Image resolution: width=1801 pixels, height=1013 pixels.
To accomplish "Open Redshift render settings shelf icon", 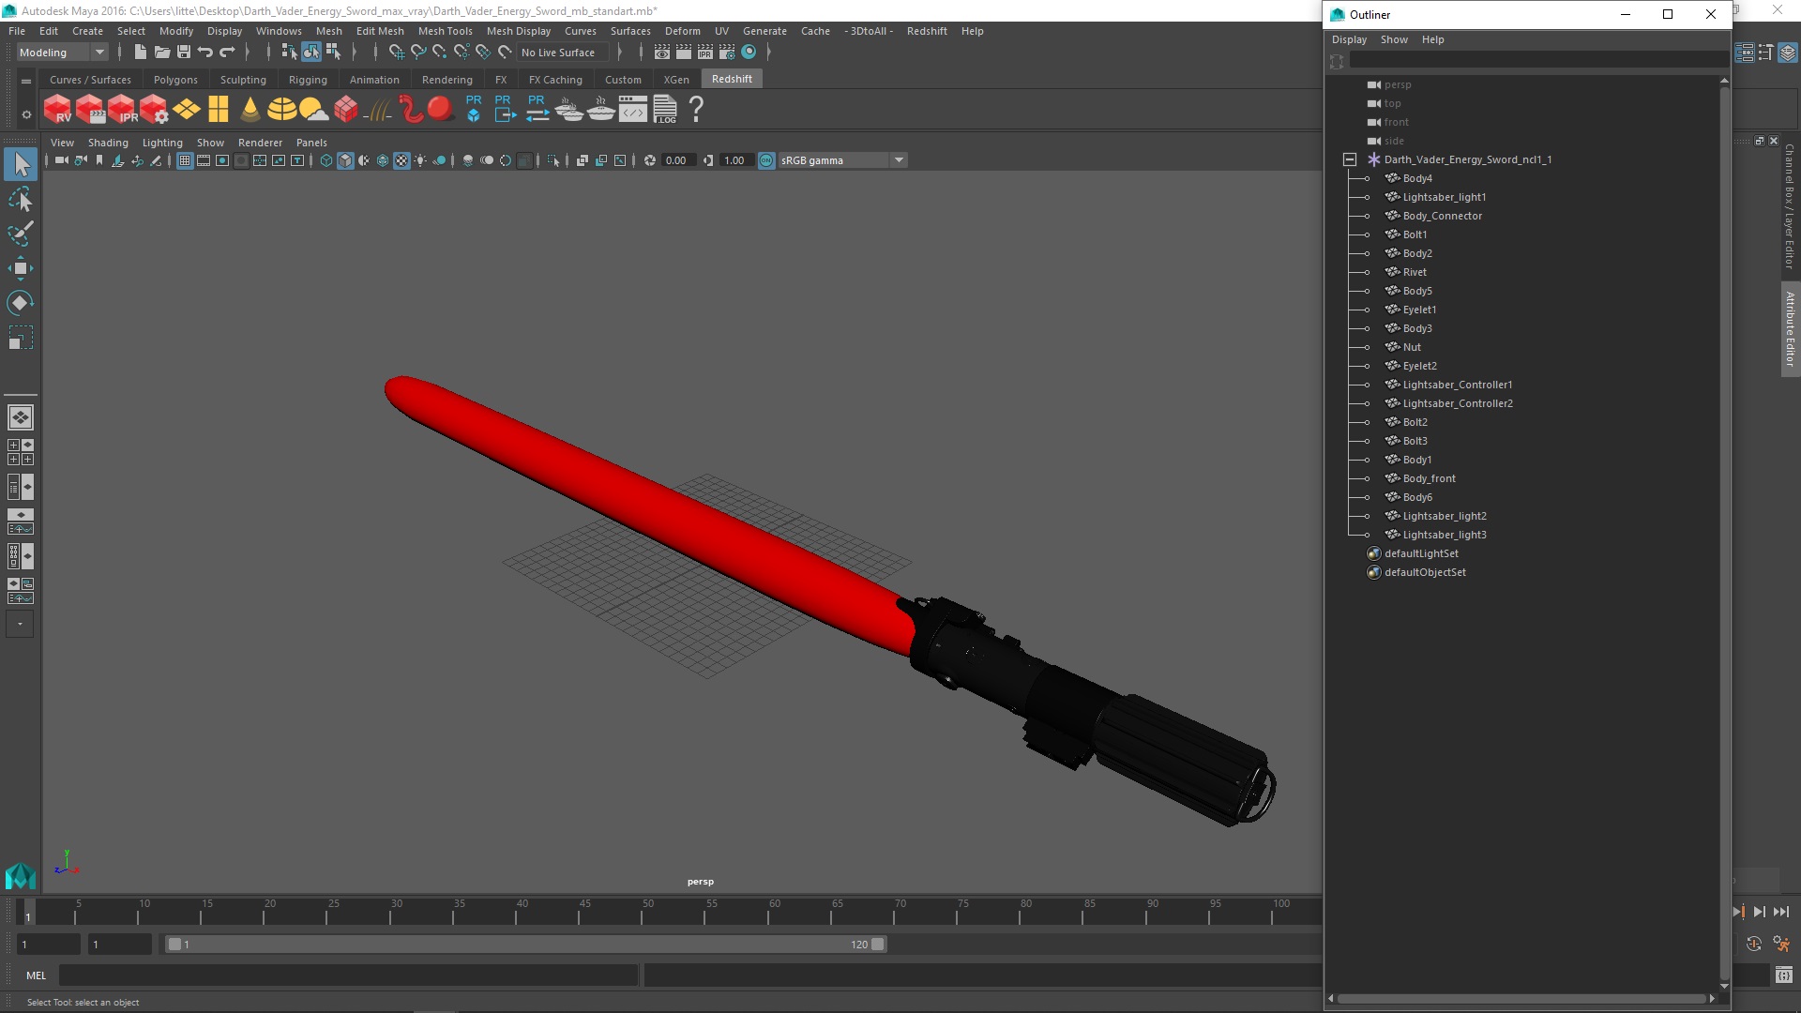I will pos(154,110).
